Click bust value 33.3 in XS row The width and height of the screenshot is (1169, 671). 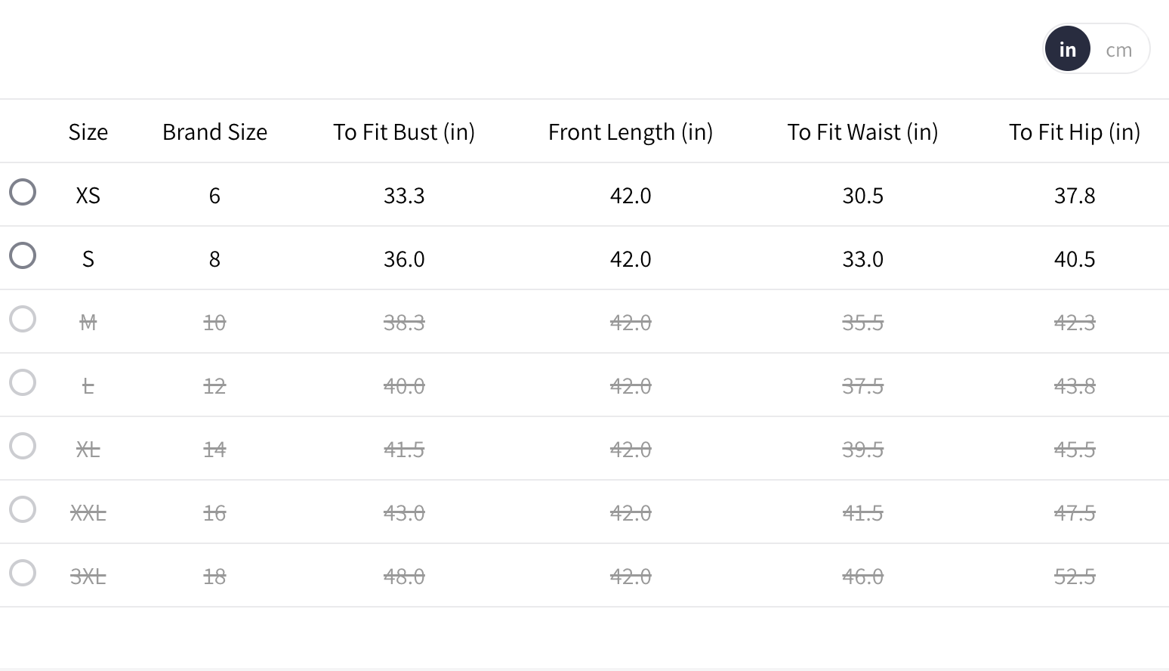pos(404,196)
